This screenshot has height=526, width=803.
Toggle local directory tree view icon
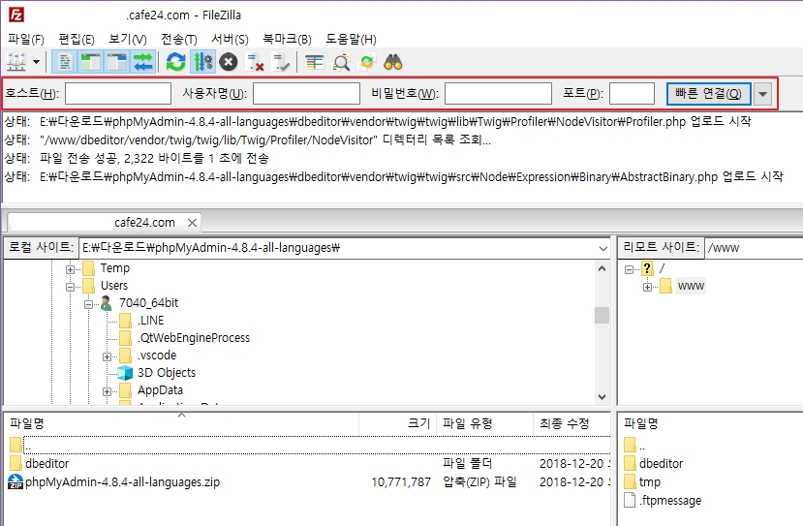coord(91,63)
